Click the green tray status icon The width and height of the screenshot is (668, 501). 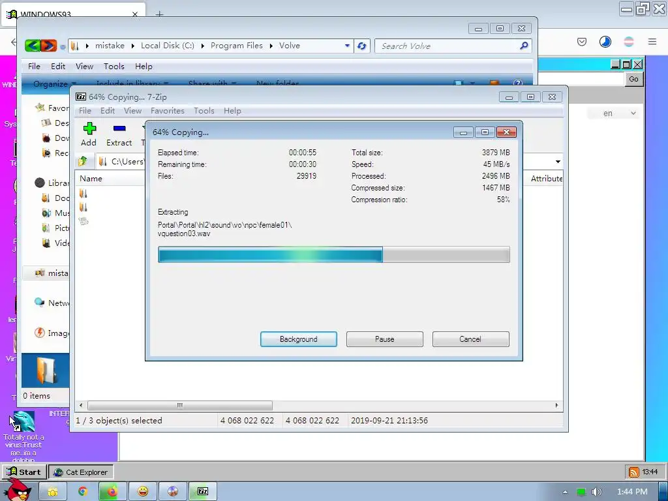581,492
